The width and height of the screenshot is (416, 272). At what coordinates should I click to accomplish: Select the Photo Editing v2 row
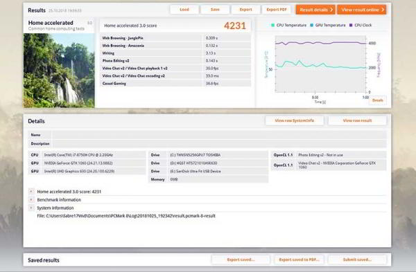(x=175, y=61)
